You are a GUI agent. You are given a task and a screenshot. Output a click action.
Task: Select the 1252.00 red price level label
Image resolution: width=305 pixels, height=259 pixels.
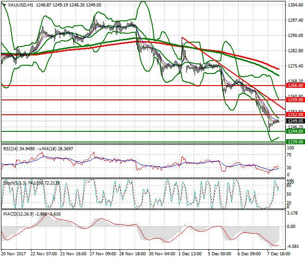click(x=295, y=115)
